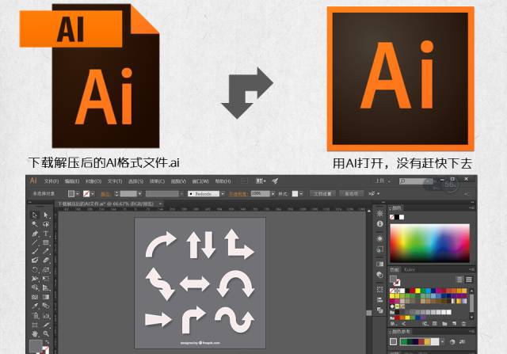Click the search field in application bar

click(x=415, y=181)
